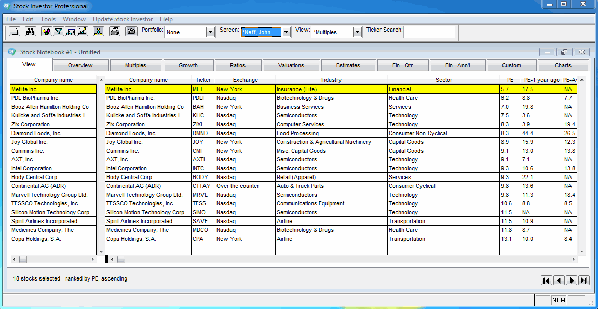Open the report viewer icon

(x=71, y=31)
